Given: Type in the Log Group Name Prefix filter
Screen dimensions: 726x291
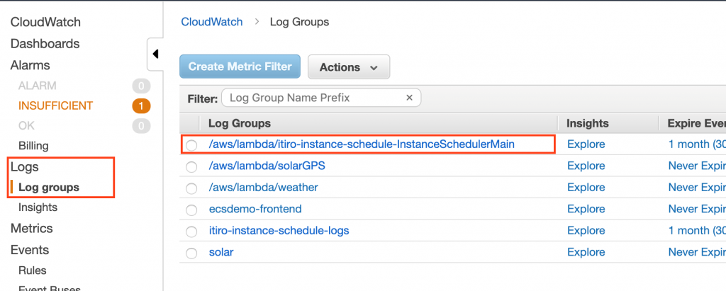Looking at the screenshot, I should [x=313, y=98].
